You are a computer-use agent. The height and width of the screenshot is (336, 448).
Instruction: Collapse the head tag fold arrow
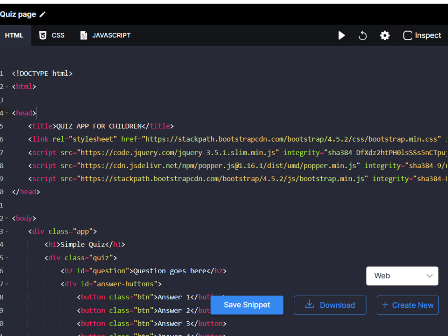(x=7, y=113)
